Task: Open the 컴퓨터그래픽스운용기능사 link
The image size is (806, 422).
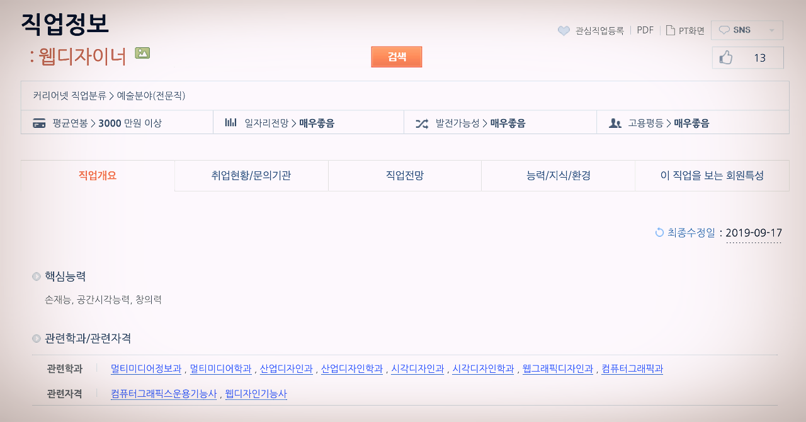Action: [x=164, y=394]
